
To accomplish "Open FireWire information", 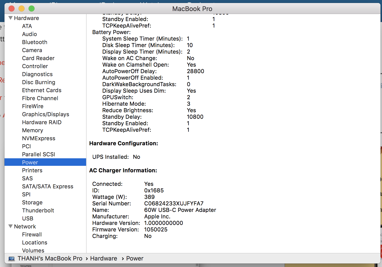I will point(33,106).
